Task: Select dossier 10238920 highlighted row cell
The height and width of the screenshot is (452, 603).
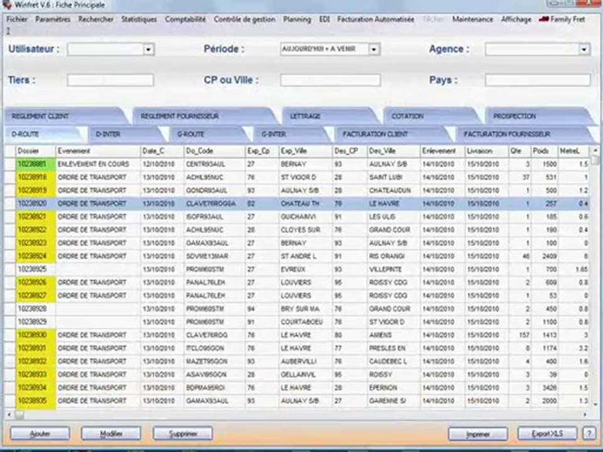Action: click(x=36, y=203)
